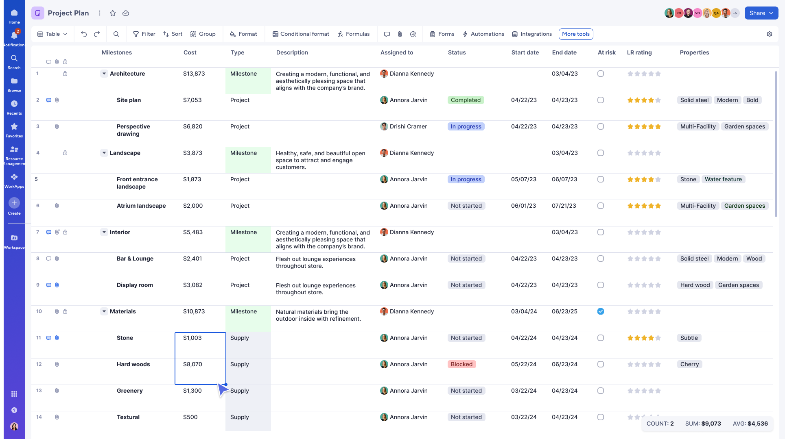Screen dimensions: 785x439
Task: Open the Automations menu item
Action: [x=483, y=34]
